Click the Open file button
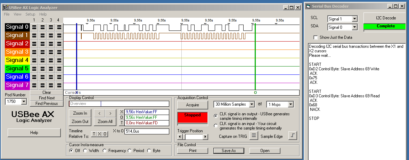 [x=265, y=151]
